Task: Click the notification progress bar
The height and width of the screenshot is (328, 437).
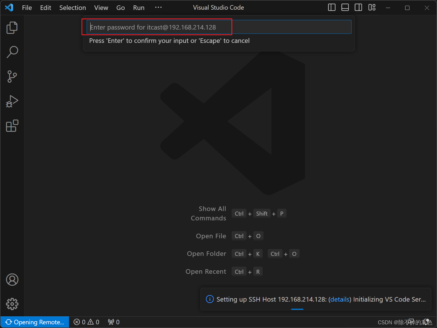Action: (x=297, y=310)
